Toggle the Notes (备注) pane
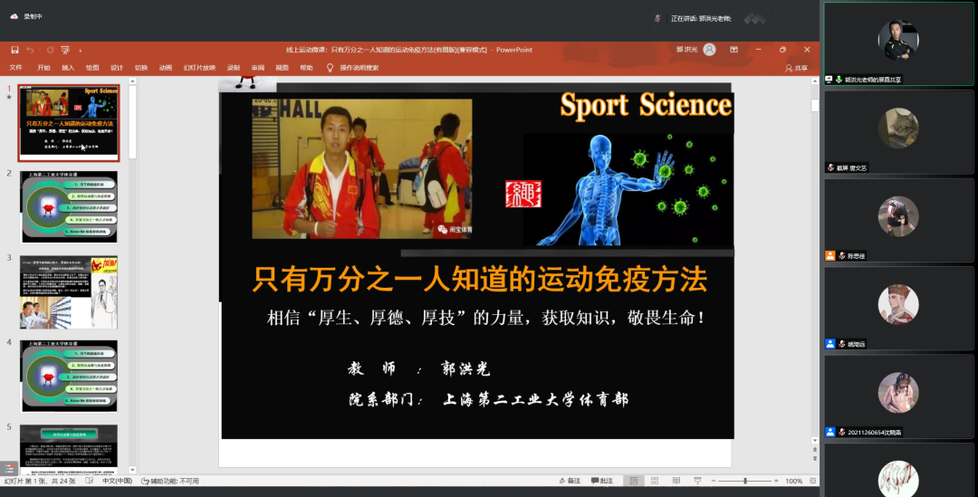Image resolution: width=978 pixels, height=497 pixels. [x=570, y=481]
